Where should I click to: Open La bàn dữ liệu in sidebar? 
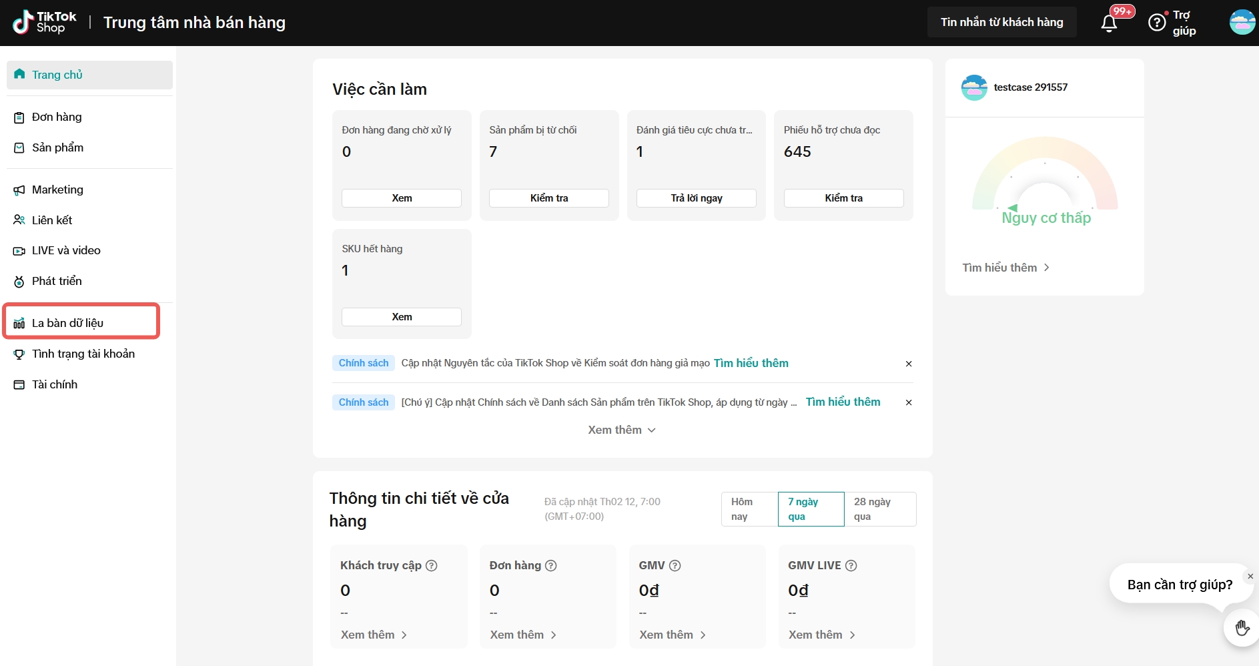(x=68, y=324)
